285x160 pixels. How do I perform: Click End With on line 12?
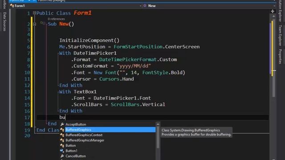[x=71, y=85]
